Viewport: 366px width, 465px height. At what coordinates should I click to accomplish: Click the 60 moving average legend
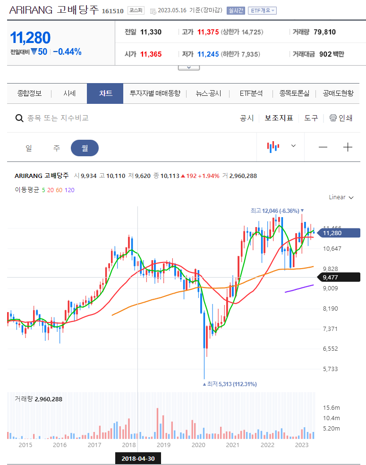[60, 190]
